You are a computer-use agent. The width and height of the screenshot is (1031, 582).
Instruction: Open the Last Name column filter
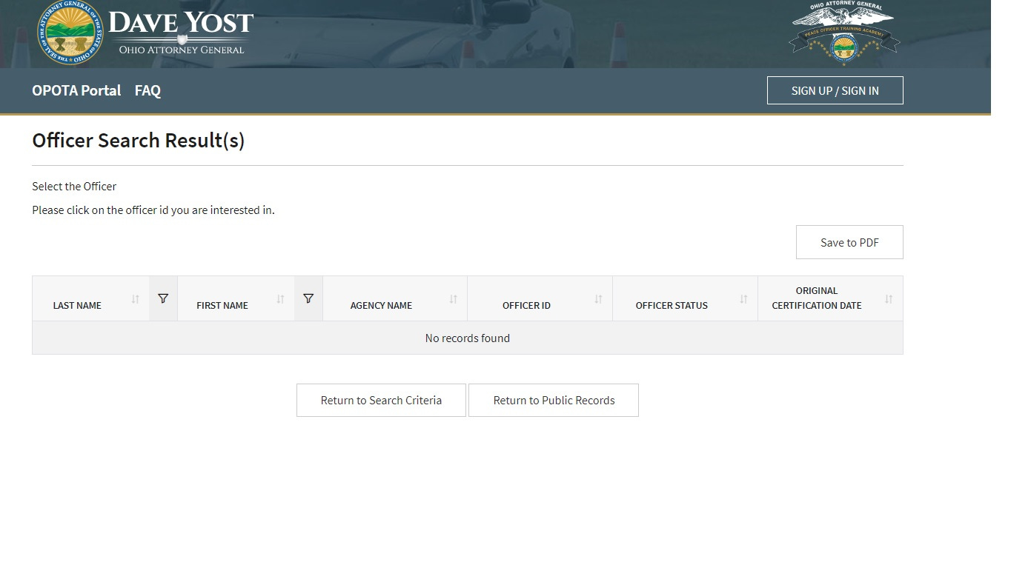pos(163,298)
